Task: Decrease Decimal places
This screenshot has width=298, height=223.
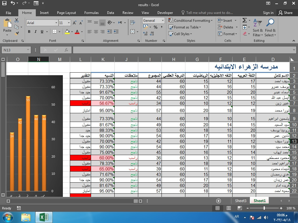Action: (x=152, y=34)
